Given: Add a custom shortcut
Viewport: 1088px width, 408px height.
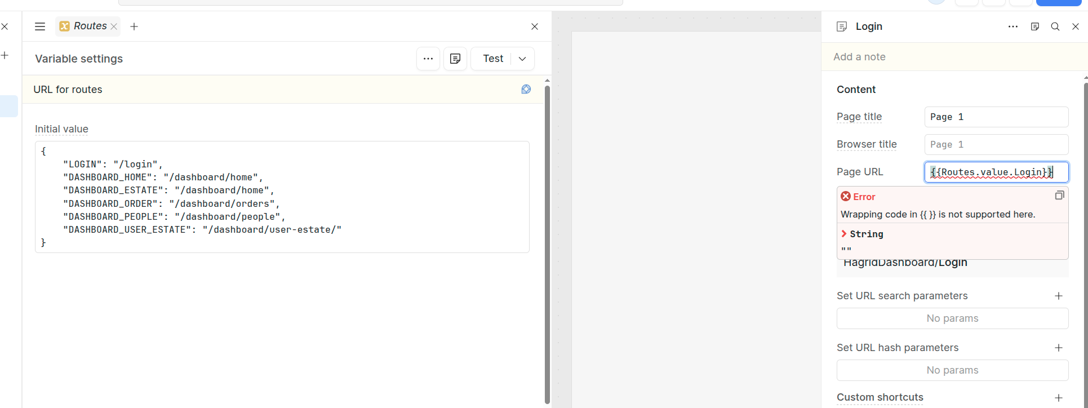Looking at the screenshot, I should click(x=1059, y=398).
